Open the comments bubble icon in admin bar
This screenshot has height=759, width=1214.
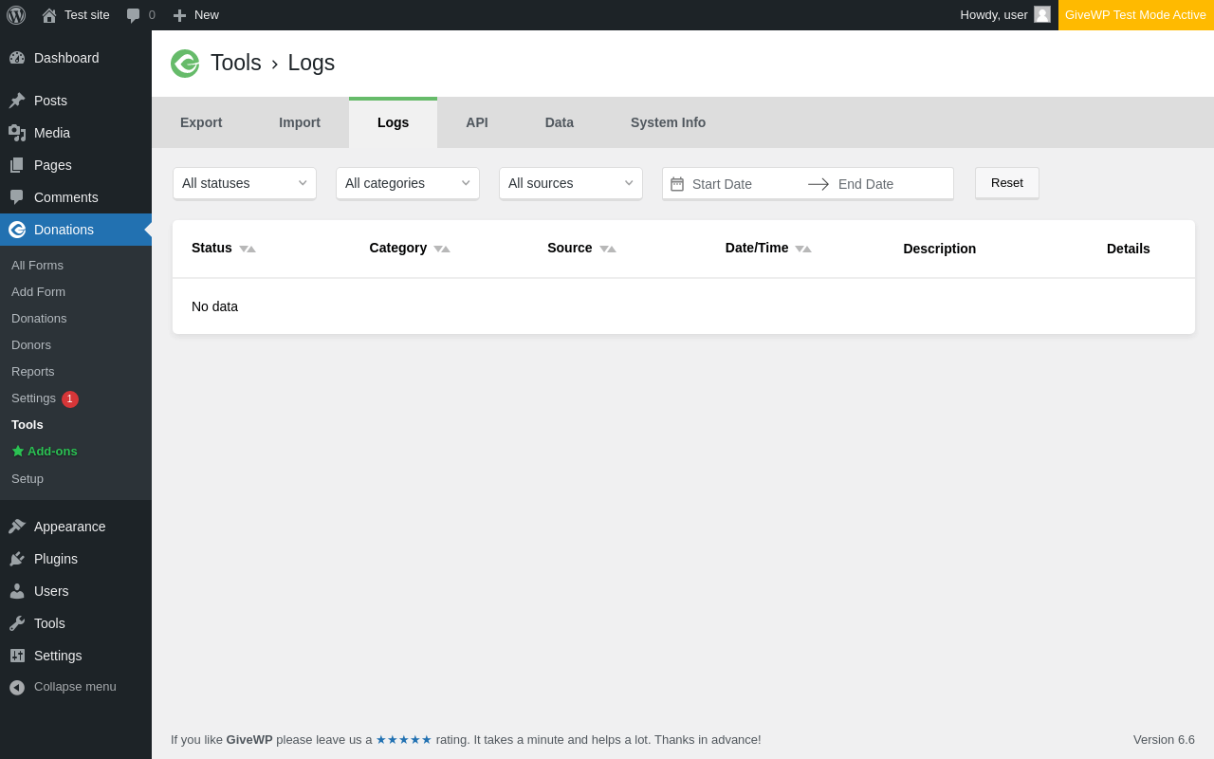click(x=134, y=15)
